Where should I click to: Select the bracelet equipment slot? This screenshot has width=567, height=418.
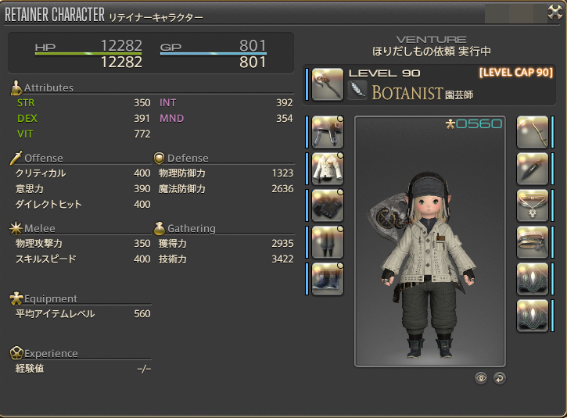(533, 242)
